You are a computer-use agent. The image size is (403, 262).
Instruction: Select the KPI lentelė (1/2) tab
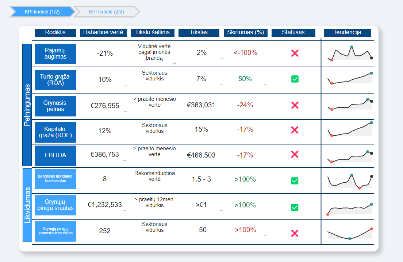[x=42, y=12]
